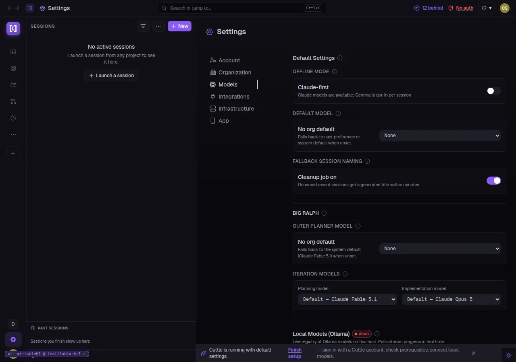Click the target icon in left sidebar
Image resolution: width=516 pixels, height=362 pixels.
click(x=13, y=68)
